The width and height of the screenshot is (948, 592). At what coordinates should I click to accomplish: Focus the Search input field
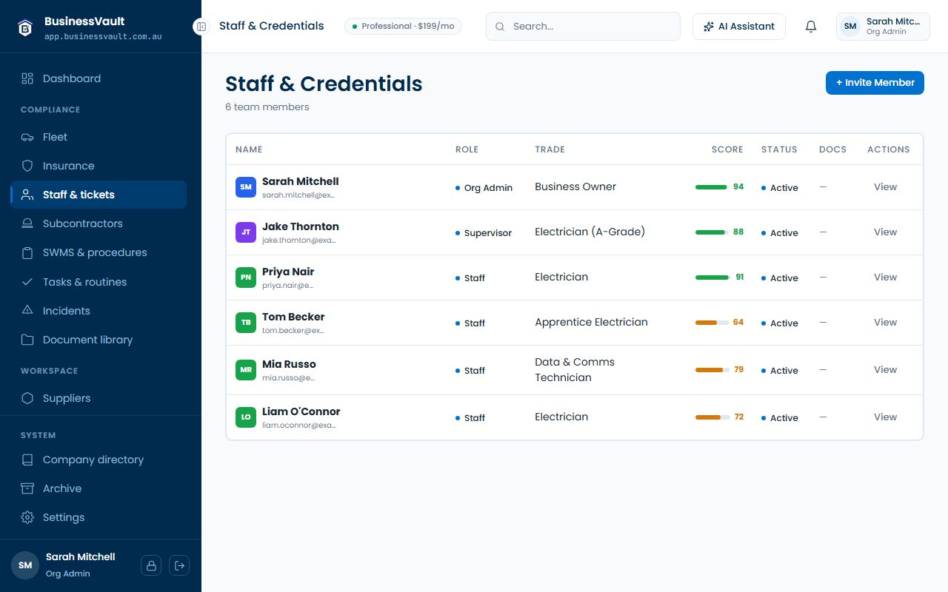pos(583,27)
